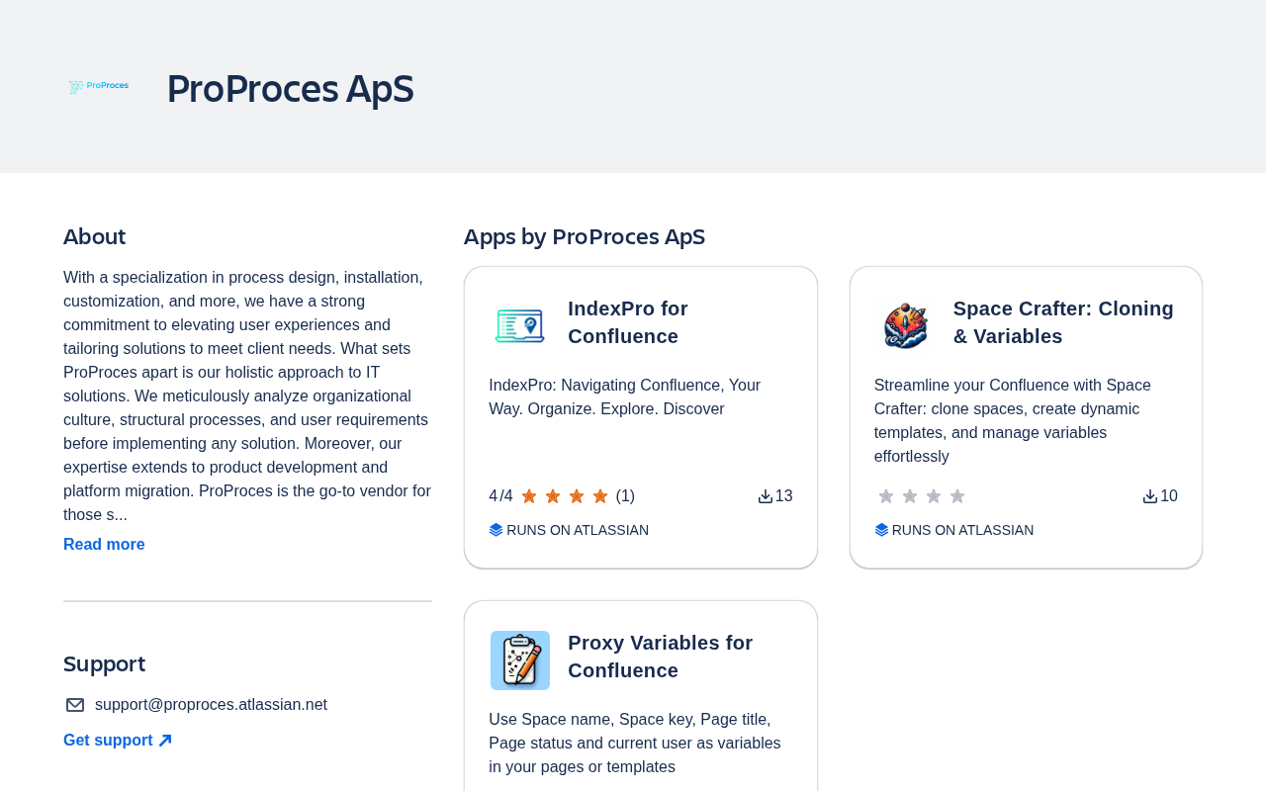
Task: Click the IndexPro for Confluence app icon
Action: 519,326
